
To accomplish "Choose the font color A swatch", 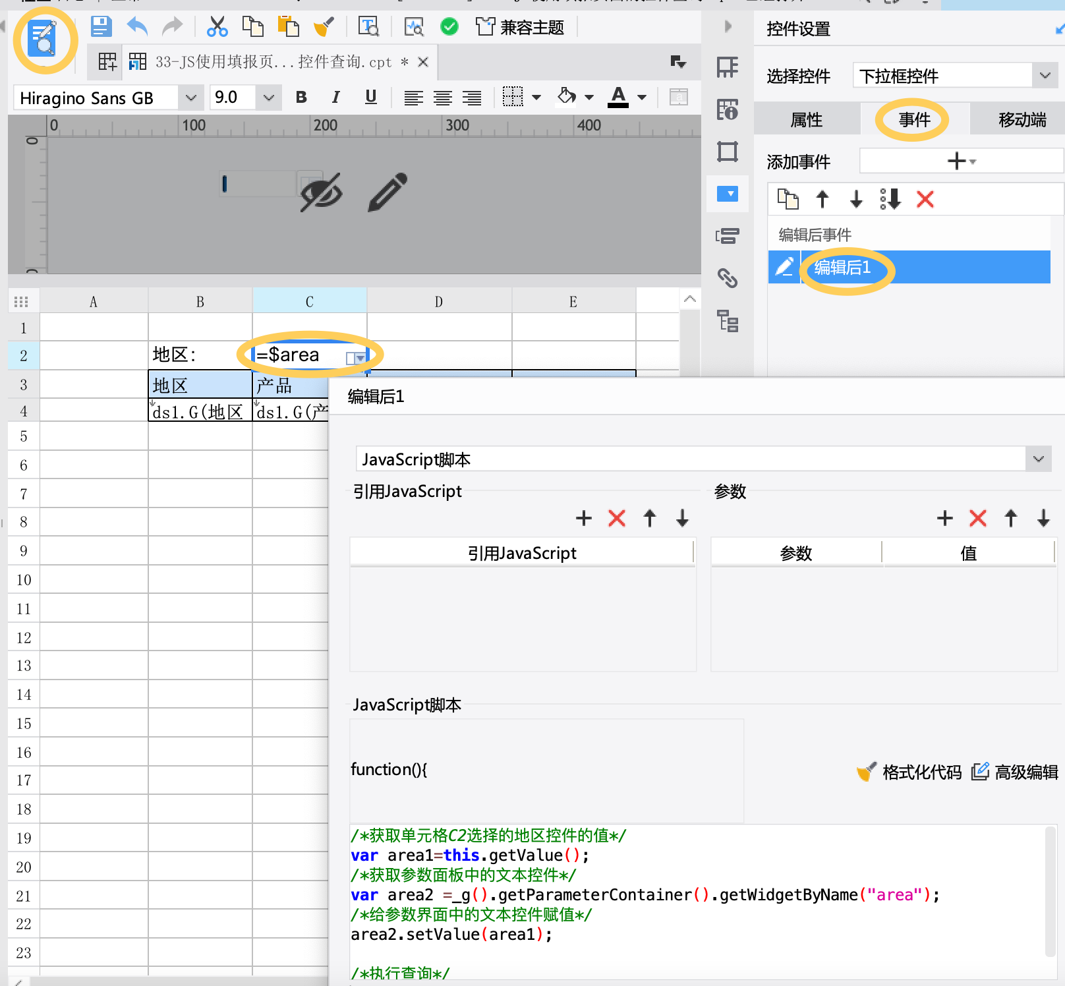I will [618, 97].
